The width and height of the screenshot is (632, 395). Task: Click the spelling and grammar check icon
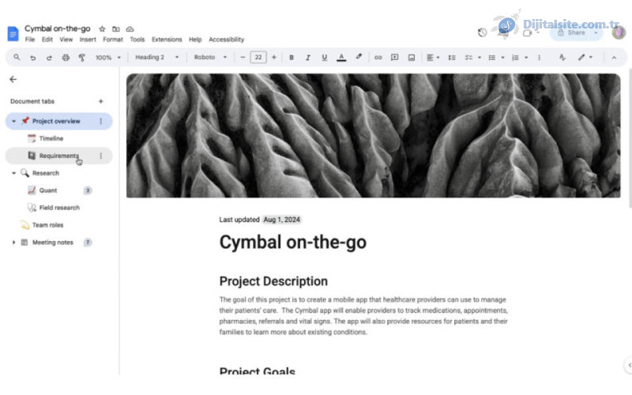[562, 57]
